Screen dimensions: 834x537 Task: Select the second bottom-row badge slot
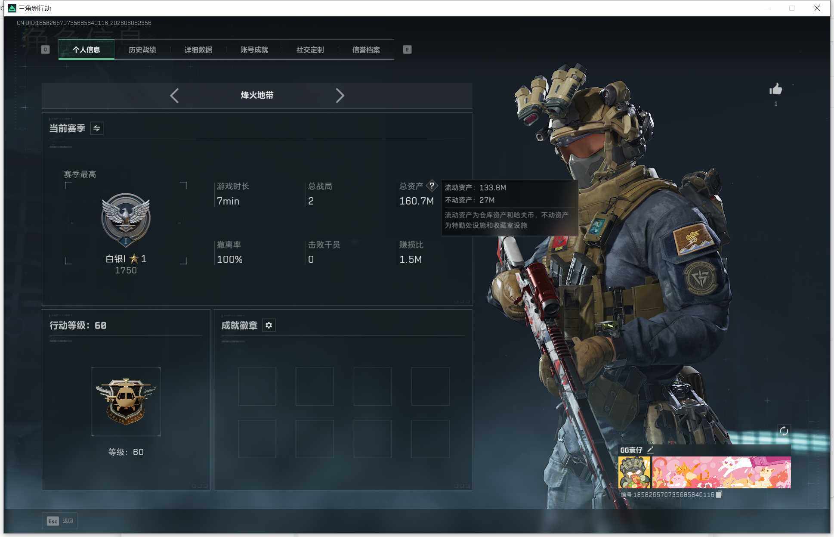[x=315, y=439]
